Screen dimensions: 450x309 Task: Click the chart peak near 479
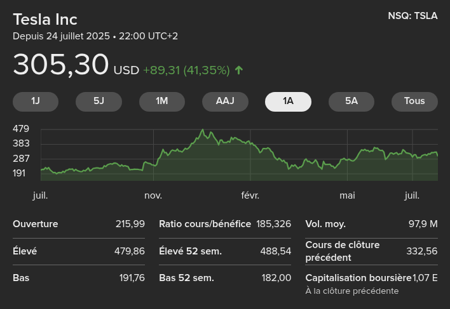[x=203, y=129]
